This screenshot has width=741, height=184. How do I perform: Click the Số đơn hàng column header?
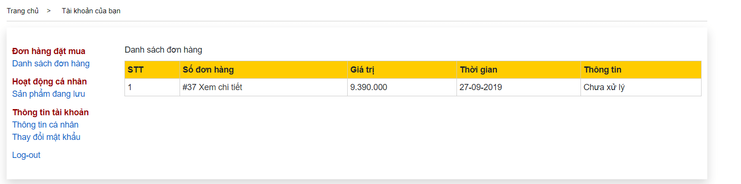[x=264, y=70]
